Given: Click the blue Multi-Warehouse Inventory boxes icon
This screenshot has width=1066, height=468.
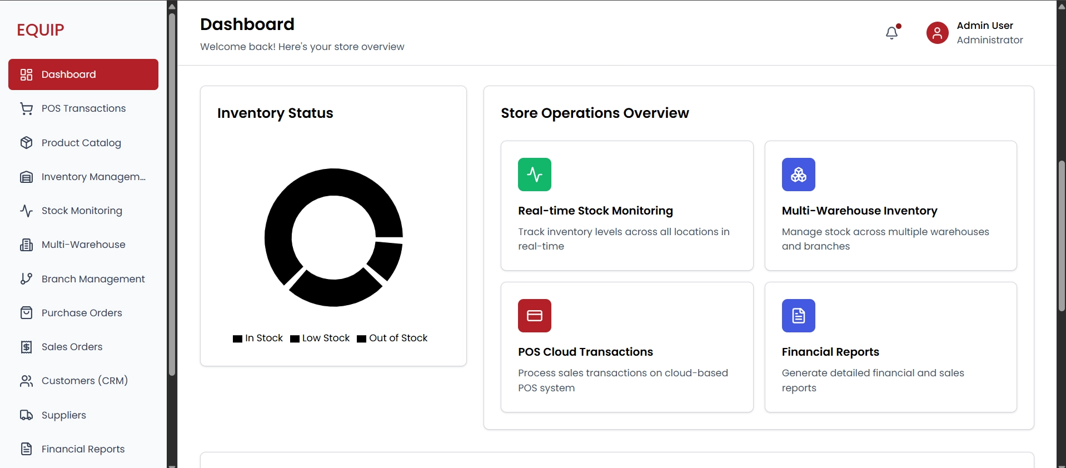Looking at the screenshot, I should click(798, 175).
